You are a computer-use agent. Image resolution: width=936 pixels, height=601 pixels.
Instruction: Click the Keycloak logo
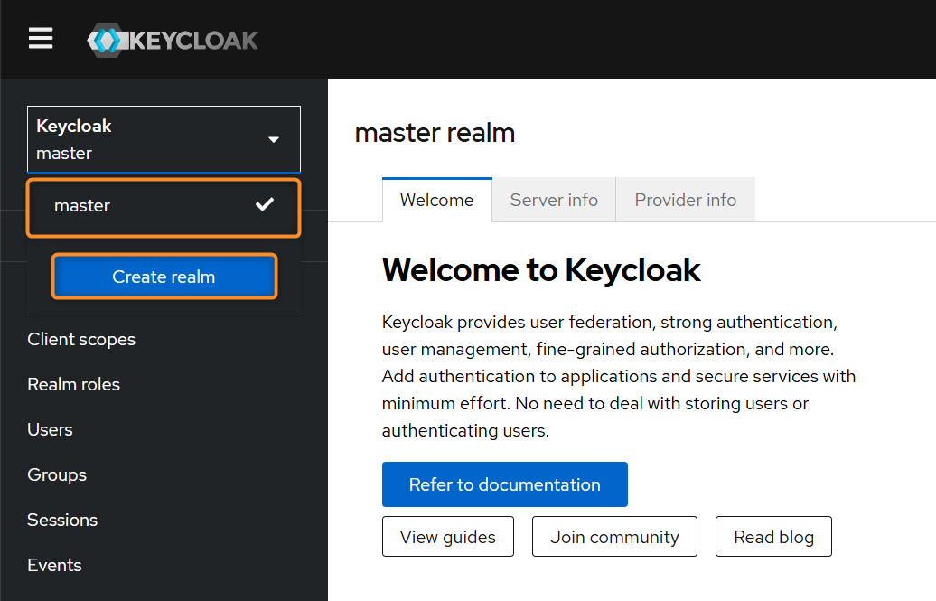pos(172,40)
